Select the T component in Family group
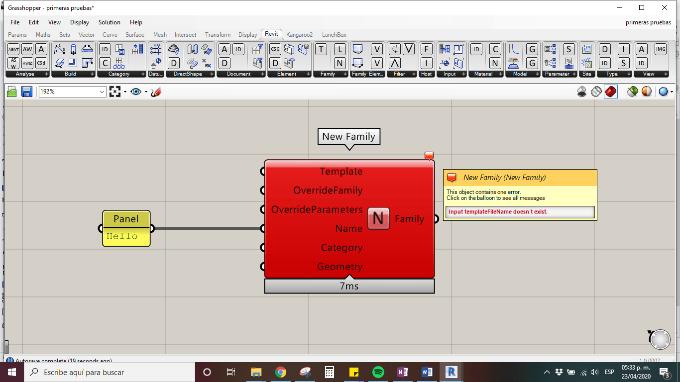The height and width of the screenshot is (382, 680). 322,49
